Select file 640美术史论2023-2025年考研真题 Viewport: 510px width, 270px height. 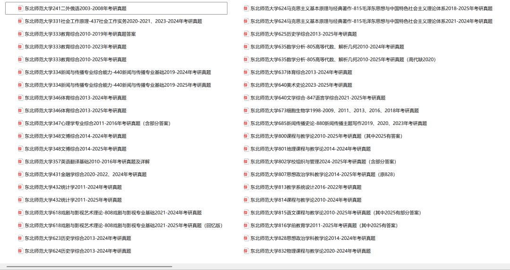[x=301, y=85]
